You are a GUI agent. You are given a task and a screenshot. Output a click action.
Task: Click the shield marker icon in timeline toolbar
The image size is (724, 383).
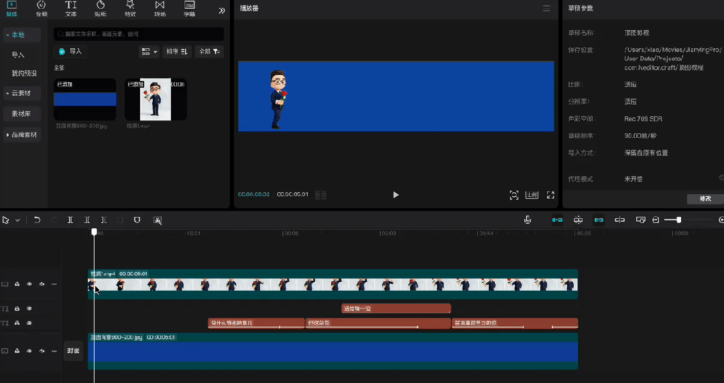tap(137, 220)
